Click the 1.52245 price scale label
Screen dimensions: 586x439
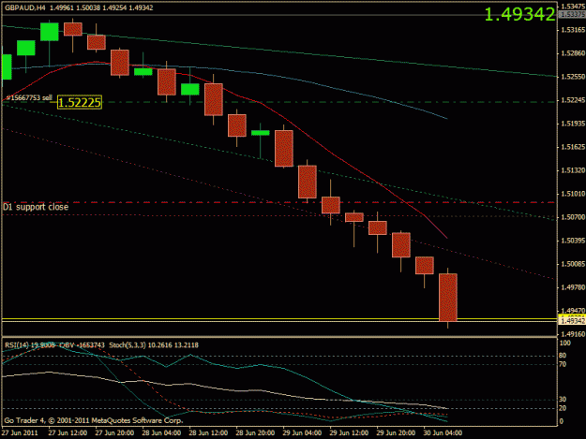(573, 100)
